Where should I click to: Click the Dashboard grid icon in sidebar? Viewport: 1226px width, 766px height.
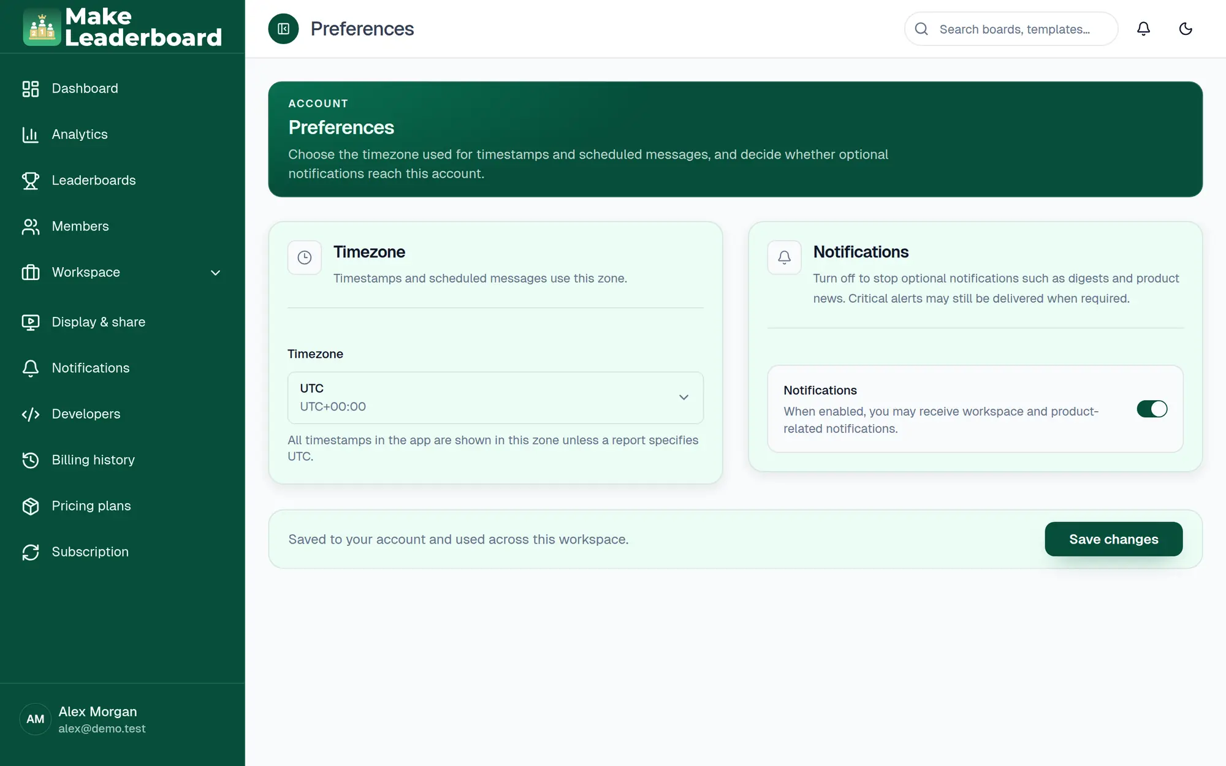click(x=31, y=89)
